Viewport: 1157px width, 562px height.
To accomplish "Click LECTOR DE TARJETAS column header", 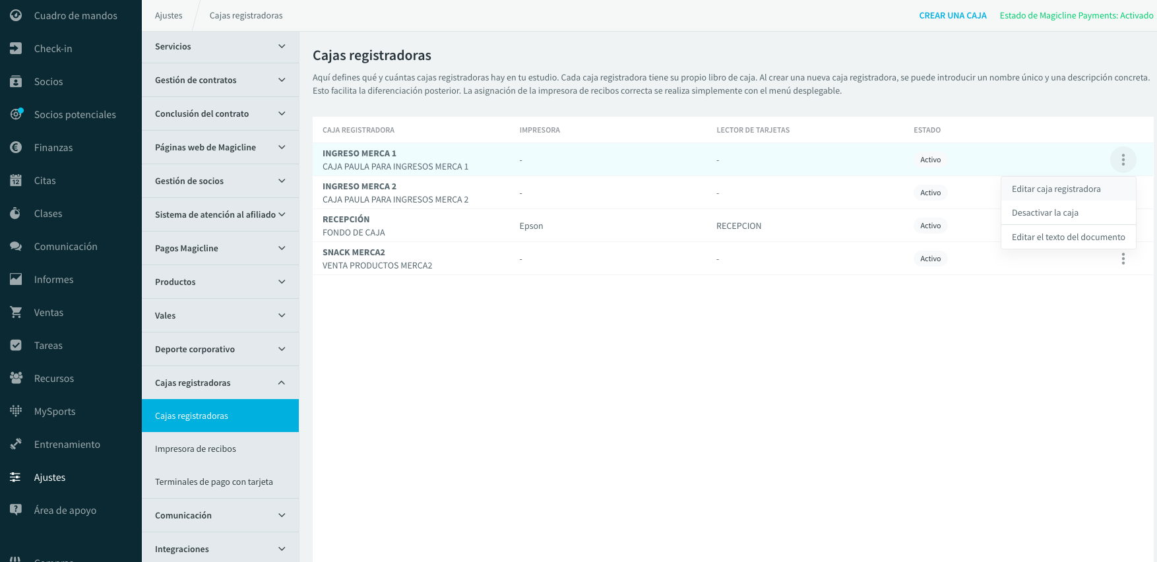I will click(x=753, y=130).
